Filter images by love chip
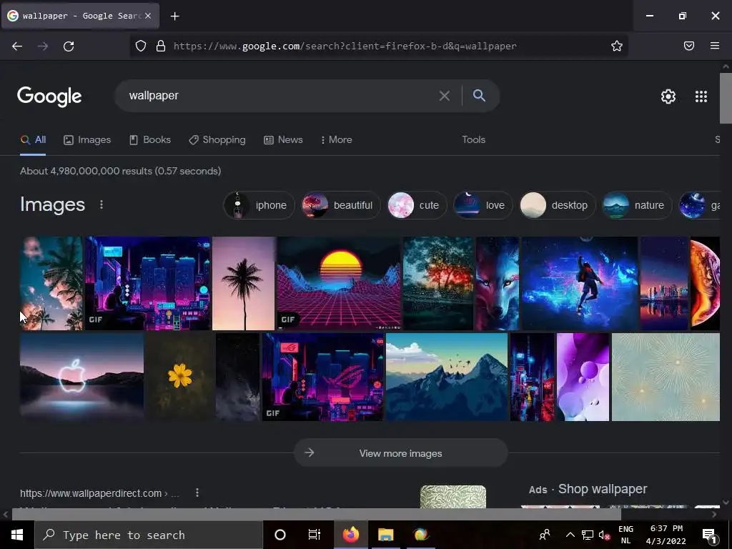The width and height of the screenshot is (732, 549). (483, 205)
